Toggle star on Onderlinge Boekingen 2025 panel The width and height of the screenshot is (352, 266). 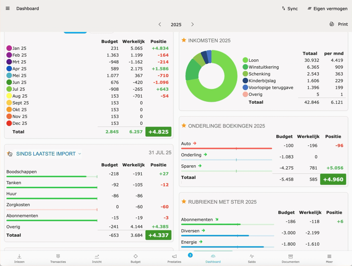(x=184, y=126)
